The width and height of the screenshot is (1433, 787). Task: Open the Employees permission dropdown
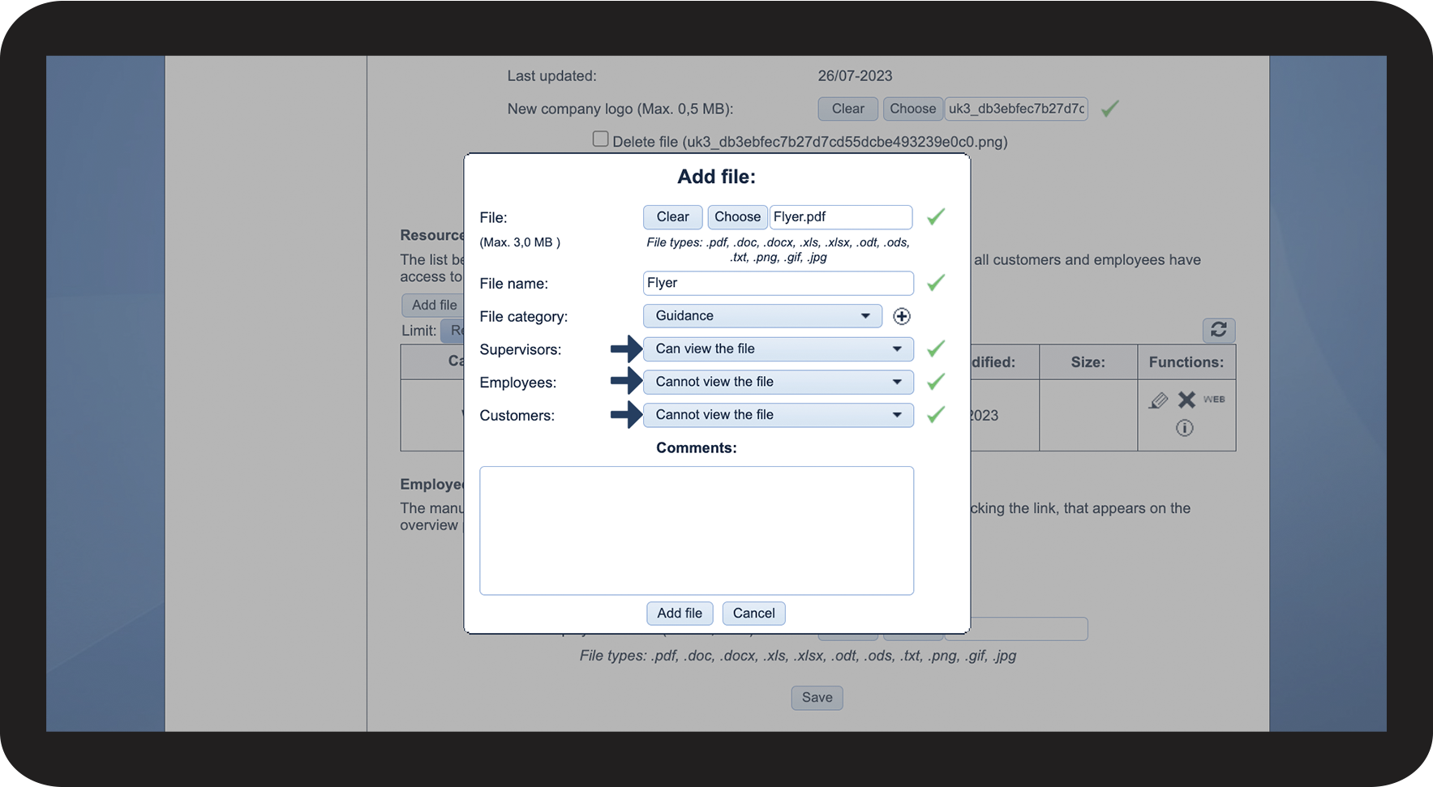pos(778,382)
